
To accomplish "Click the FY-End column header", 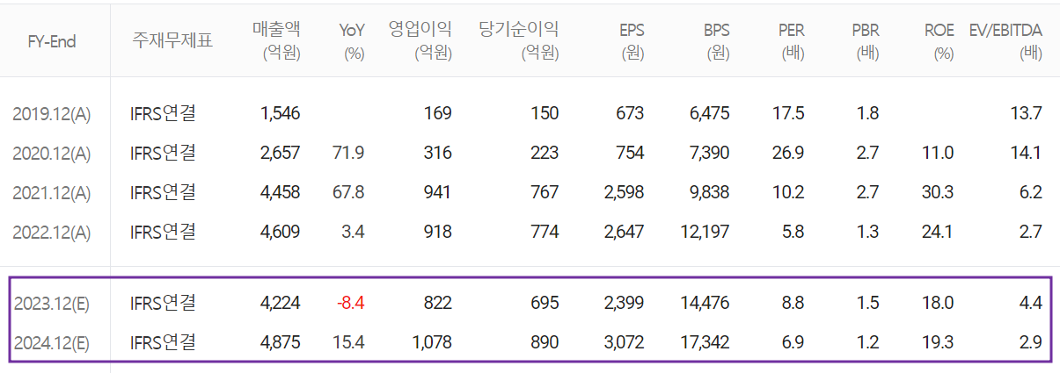I will [x=51, y=41].
